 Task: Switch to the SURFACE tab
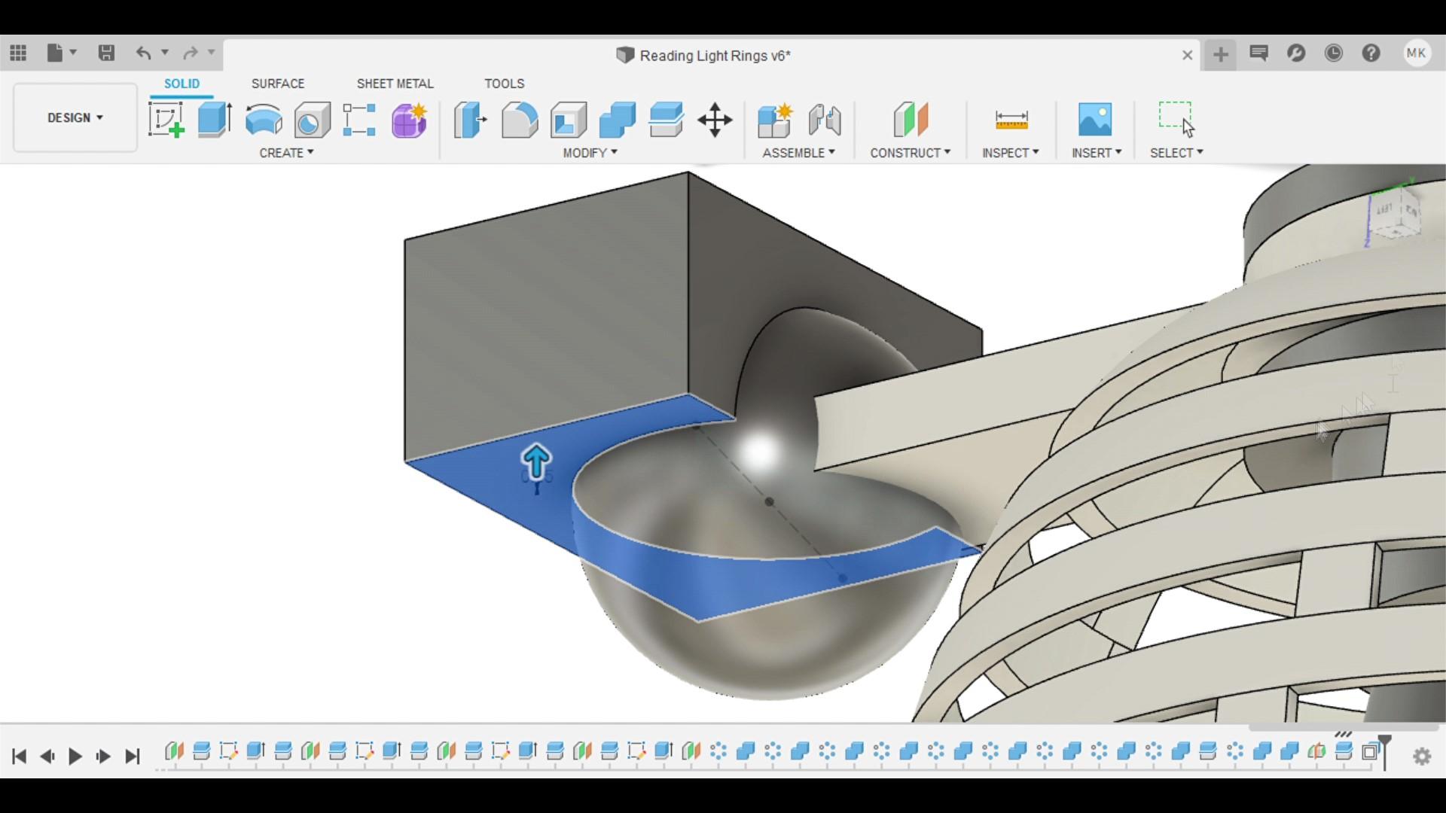click(x=278, y=84)
